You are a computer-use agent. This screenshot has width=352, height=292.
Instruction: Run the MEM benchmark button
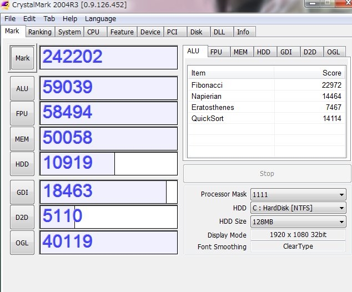22,139
